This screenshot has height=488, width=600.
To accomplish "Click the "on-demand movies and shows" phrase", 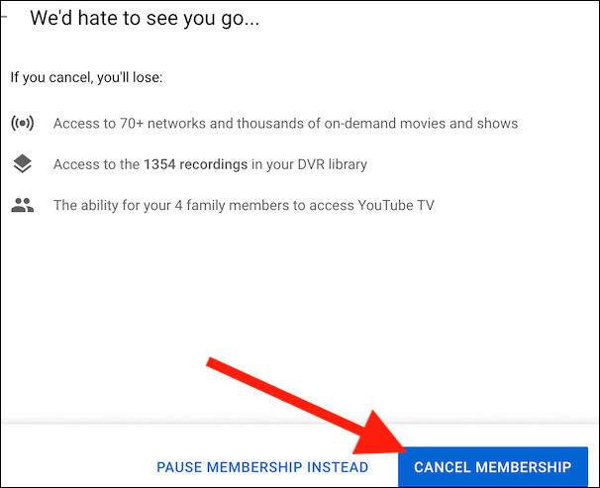I will [x=421, y=124].
